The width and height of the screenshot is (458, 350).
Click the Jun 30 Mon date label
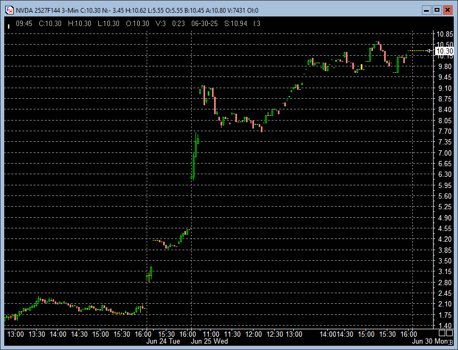(430, 342)
